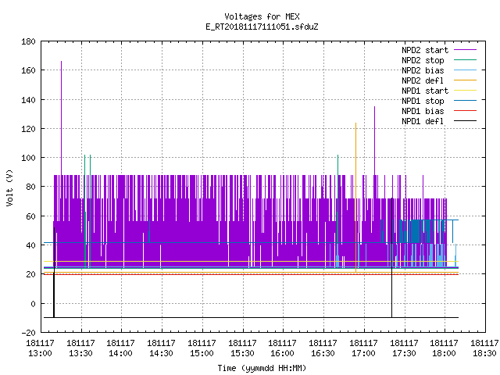Click the y-axis tick value 100
The image size is (500, 375).
point(28,158)
